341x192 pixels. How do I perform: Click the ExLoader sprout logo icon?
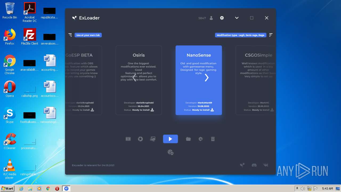74,18
